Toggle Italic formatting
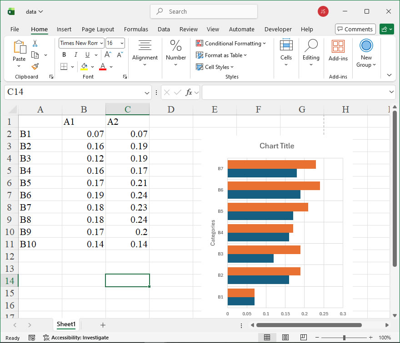The image size is (400, 343). pyautogui.click(x=75, y=55)
